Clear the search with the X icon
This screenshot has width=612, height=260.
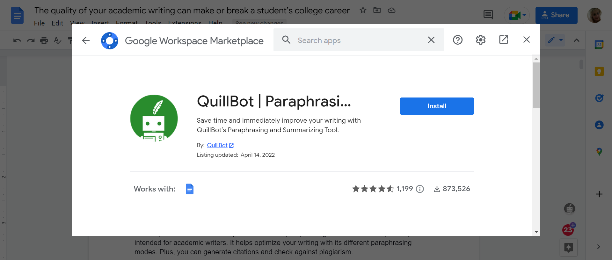click(x=431, y=40)
